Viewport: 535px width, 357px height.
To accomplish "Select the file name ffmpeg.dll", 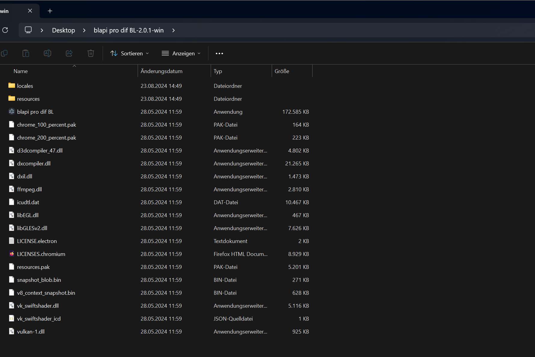I will 29,189.
